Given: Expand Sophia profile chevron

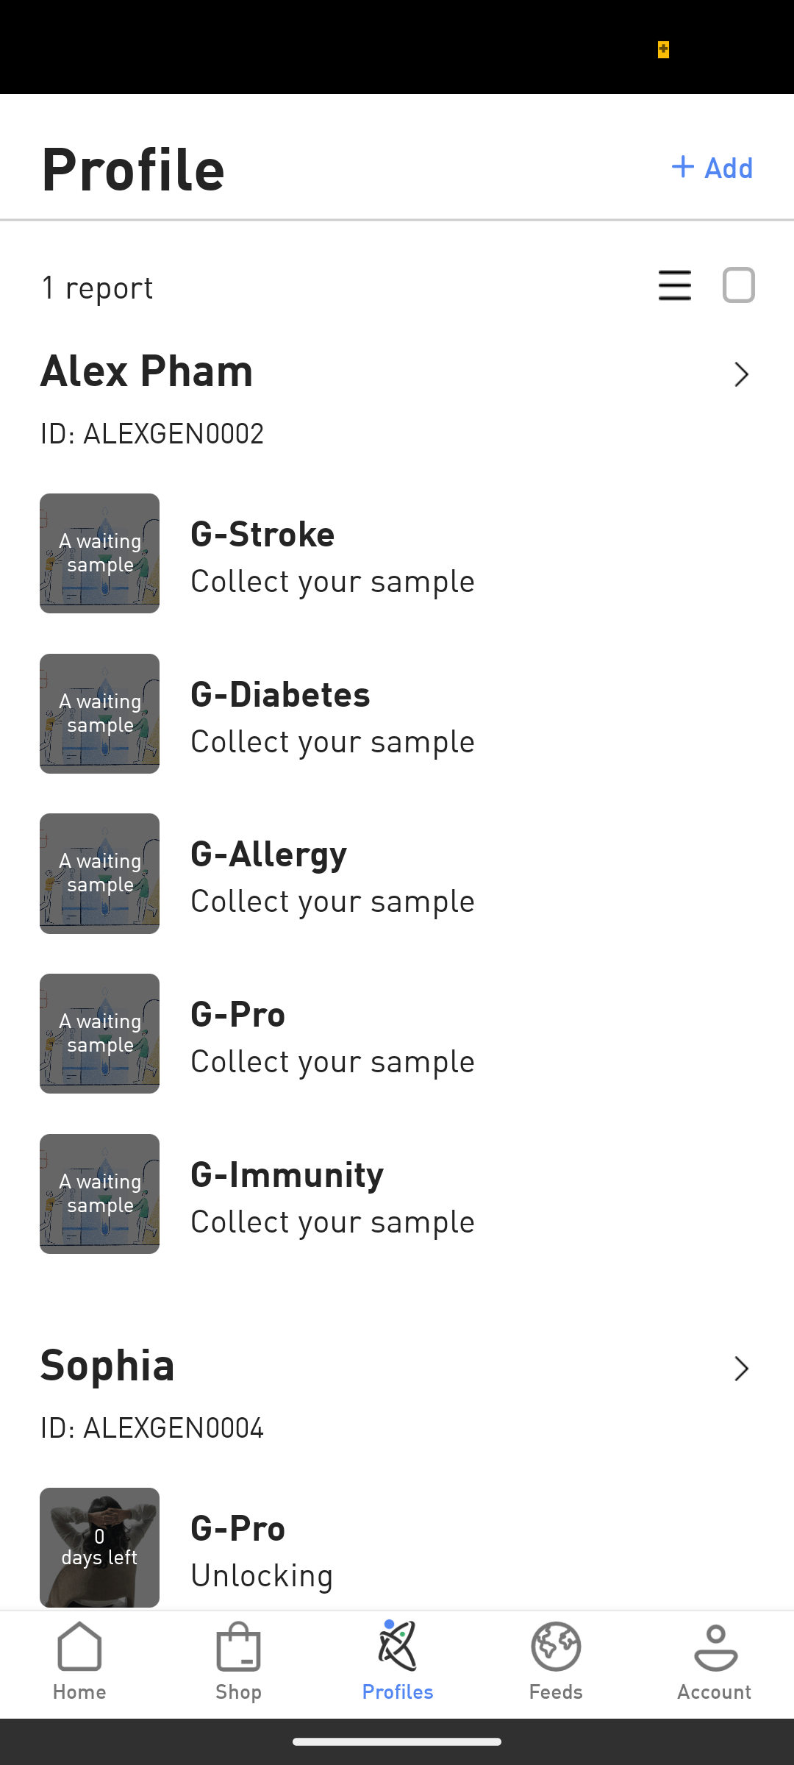Looking at the screenshot, I should point(741,1369).
